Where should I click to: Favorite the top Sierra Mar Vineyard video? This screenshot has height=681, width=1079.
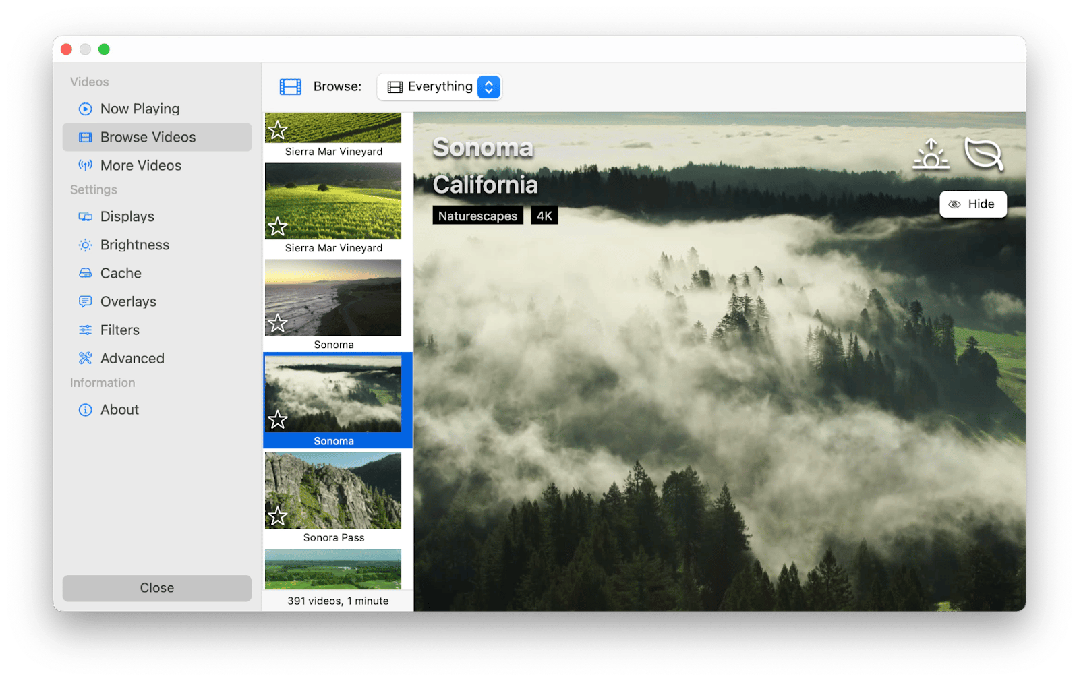[277, 130]
